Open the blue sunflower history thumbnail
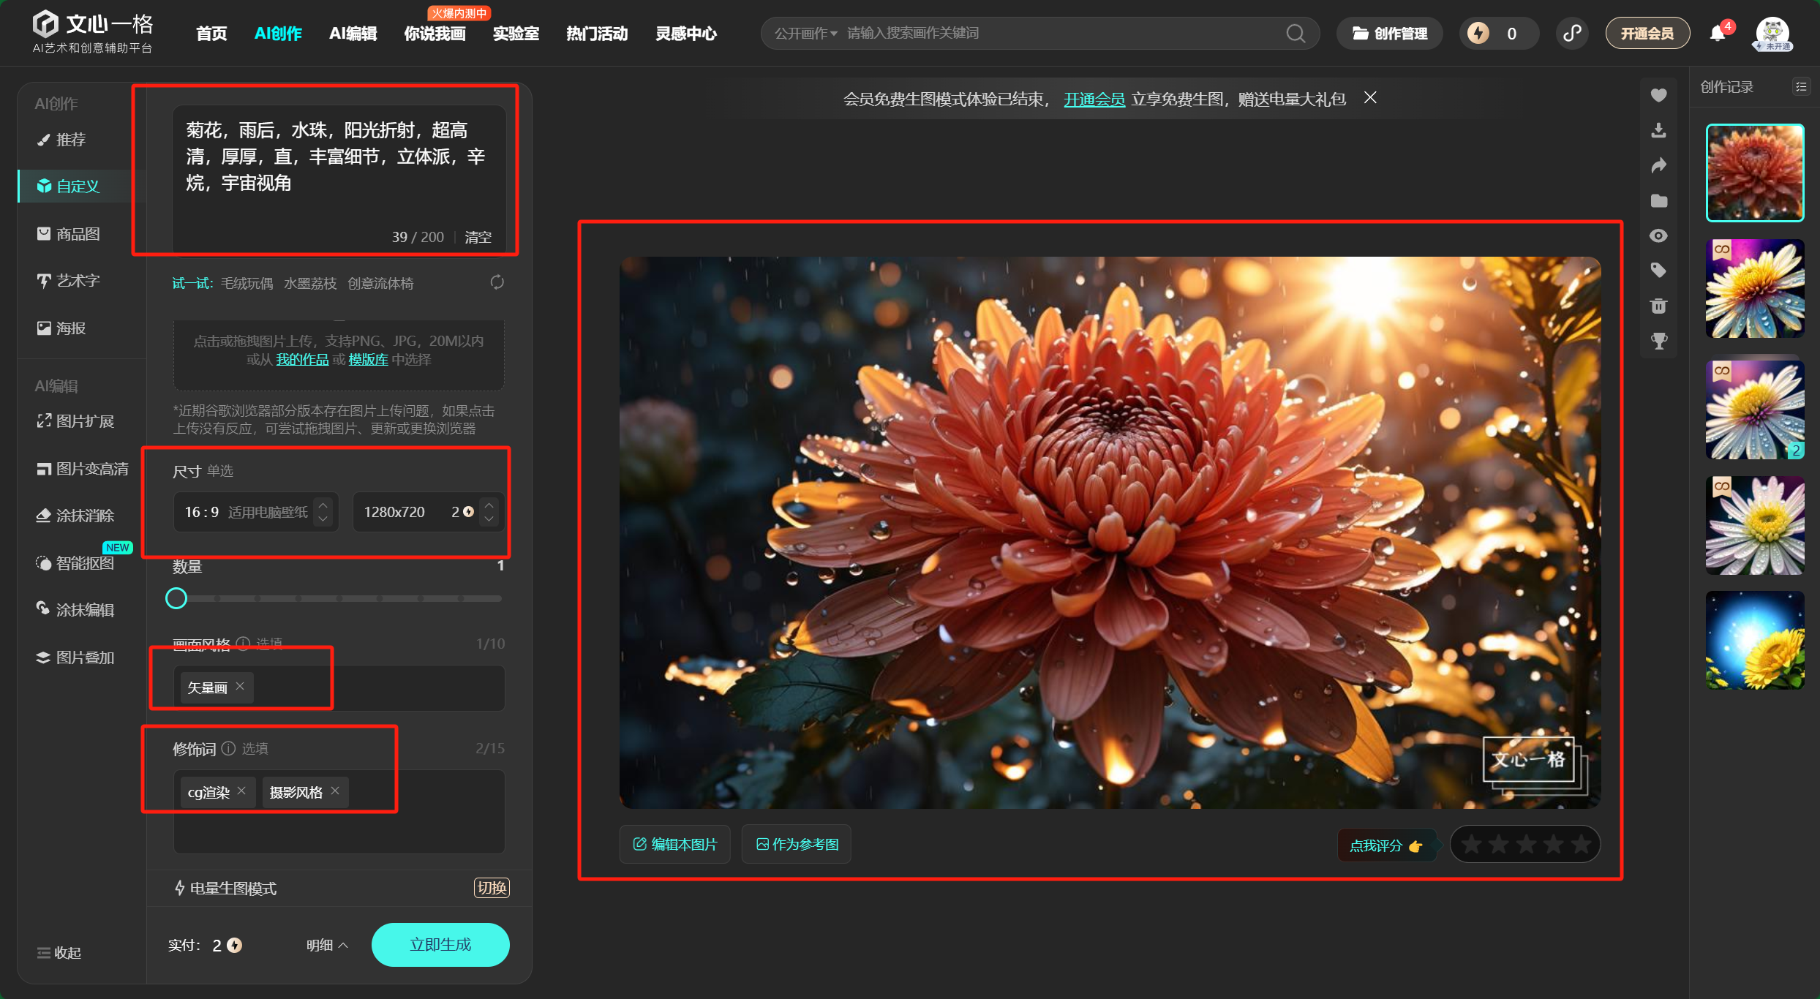Screen dimensions: 1820x999 click(x=1754, y=641)
